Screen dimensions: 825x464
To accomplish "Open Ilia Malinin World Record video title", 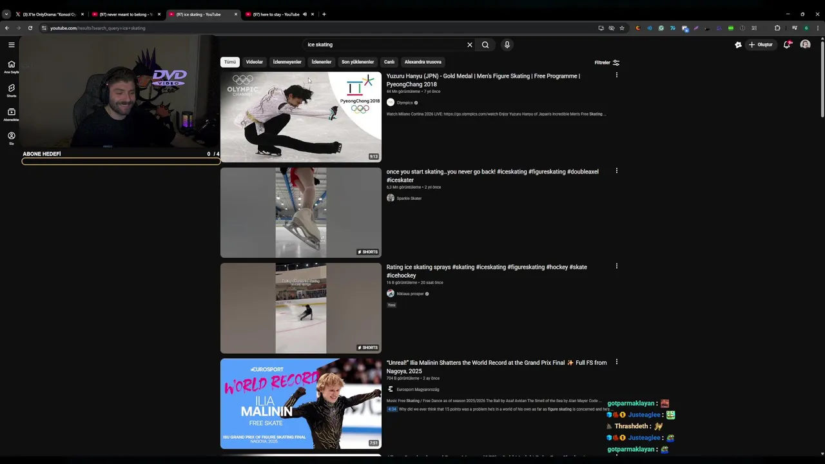I will pyautogui.click(x=496, y=367).
